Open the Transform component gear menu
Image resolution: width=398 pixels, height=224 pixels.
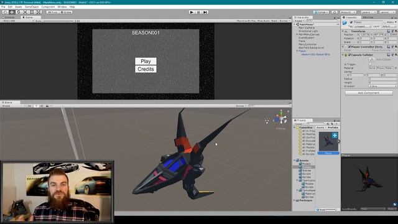pyautogui.click(x=396, y=31)
